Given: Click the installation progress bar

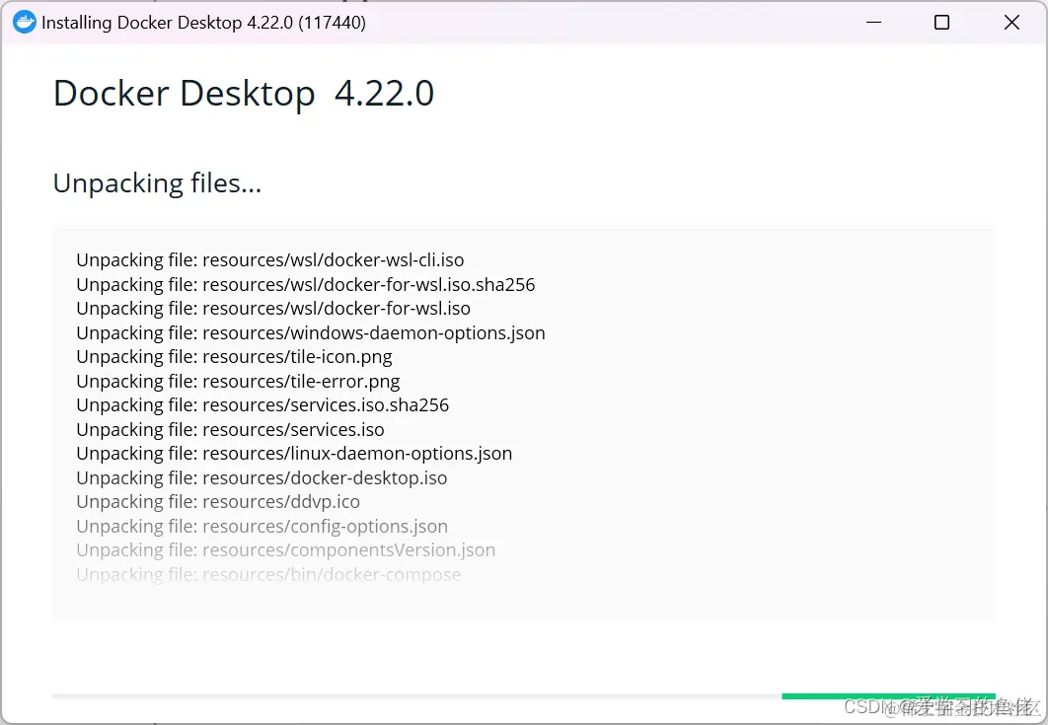Looking at the screenshot, I should pos(523,696).
